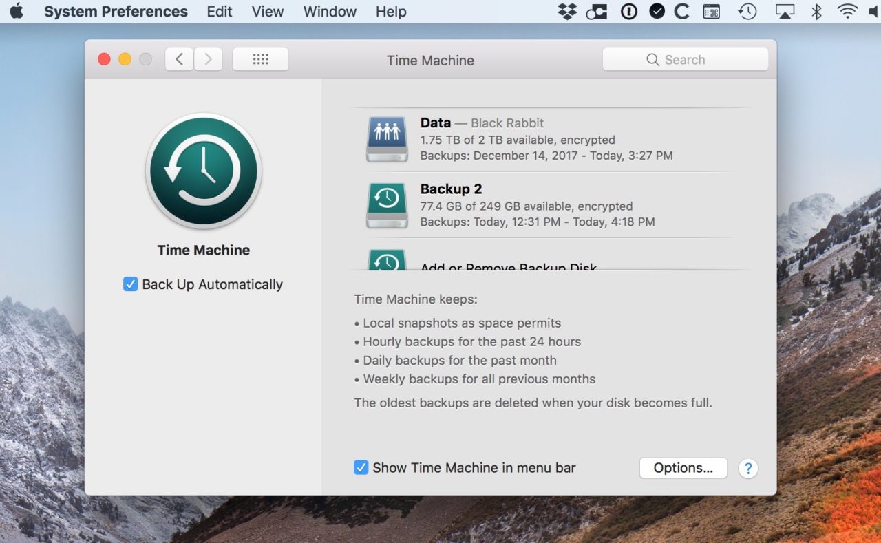Select the Backup 2 disk name
Screen dimensions: 881x543
tap(451, 189)
